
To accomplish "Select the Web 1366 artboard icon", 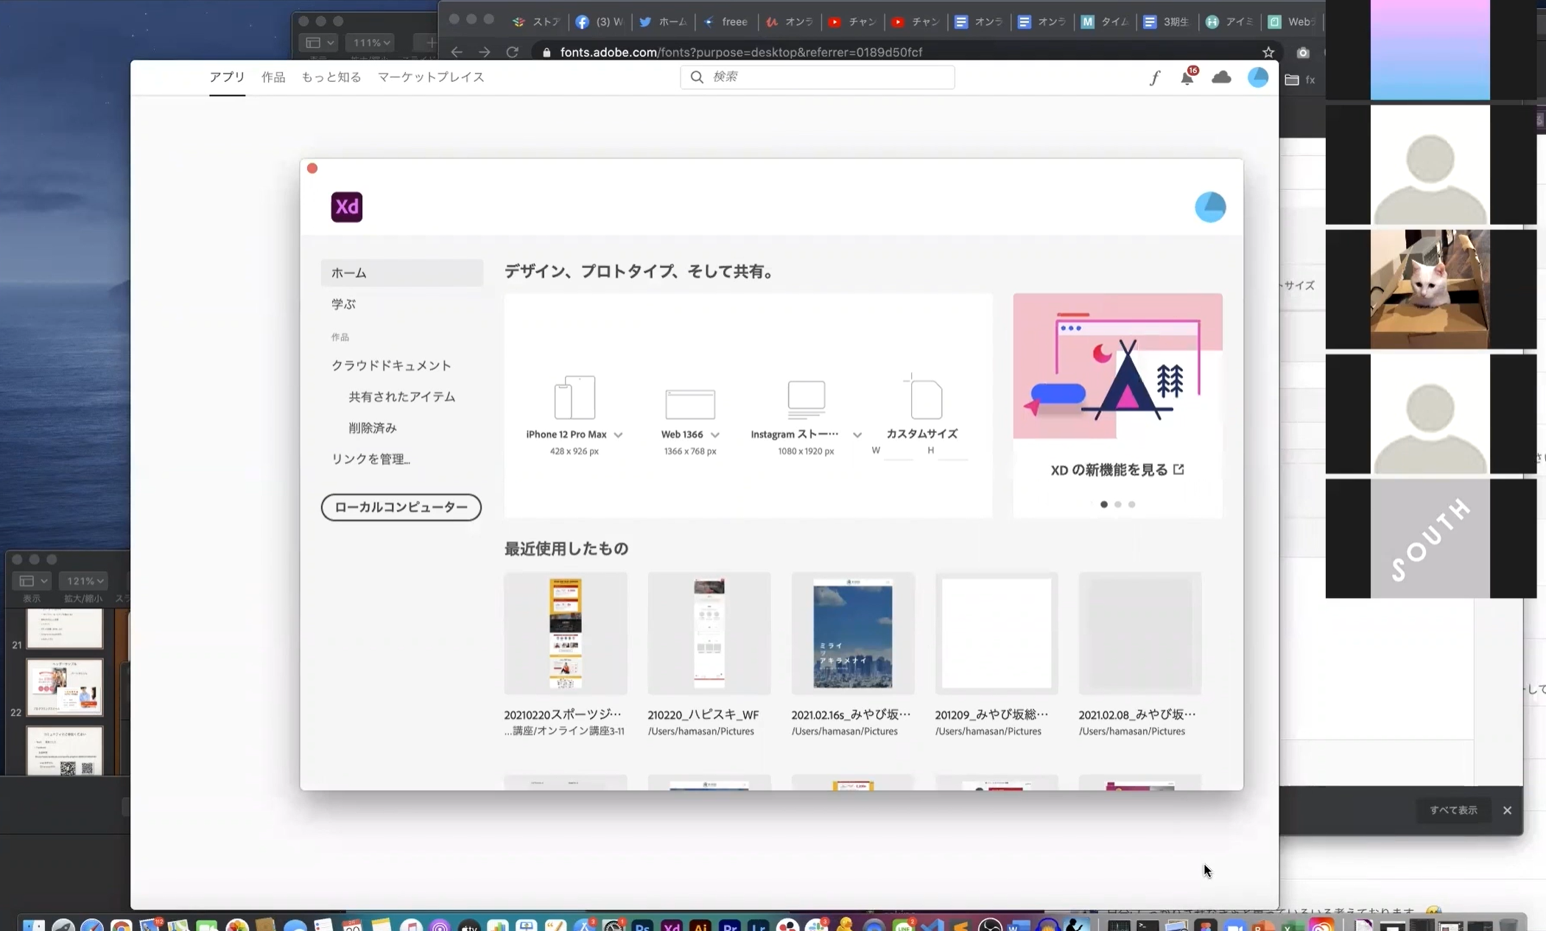I will (689, 404).
